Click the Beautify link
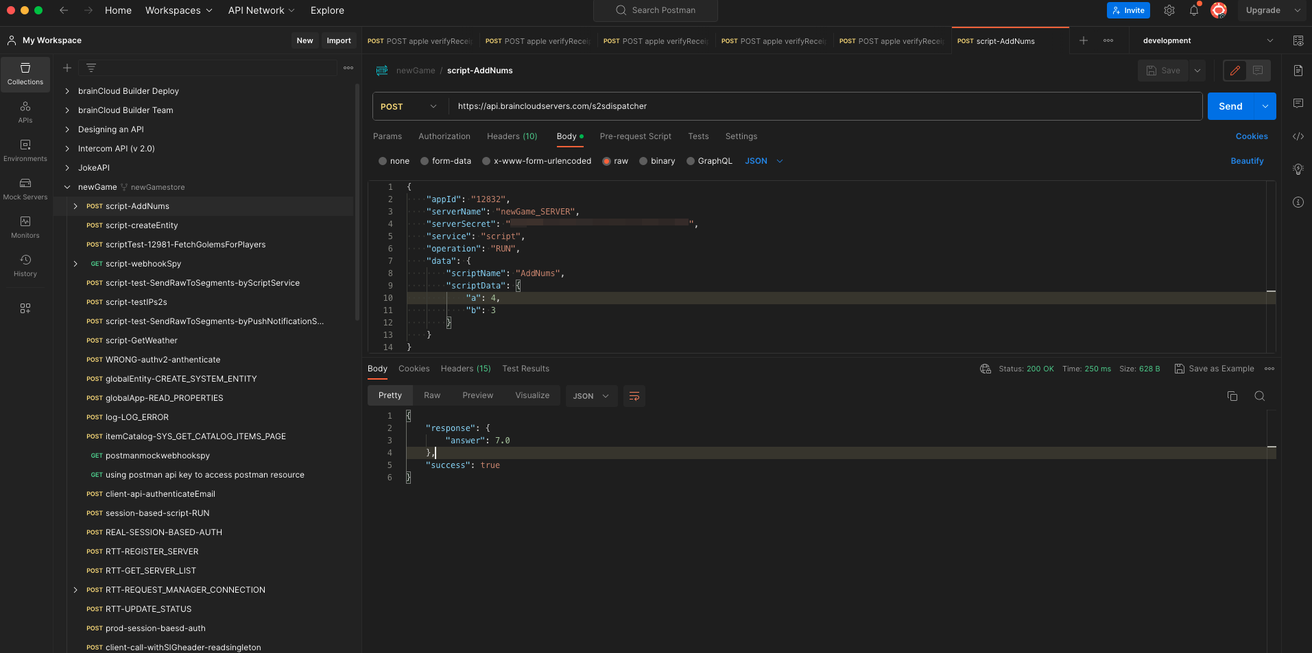 tap(1247, 161)
